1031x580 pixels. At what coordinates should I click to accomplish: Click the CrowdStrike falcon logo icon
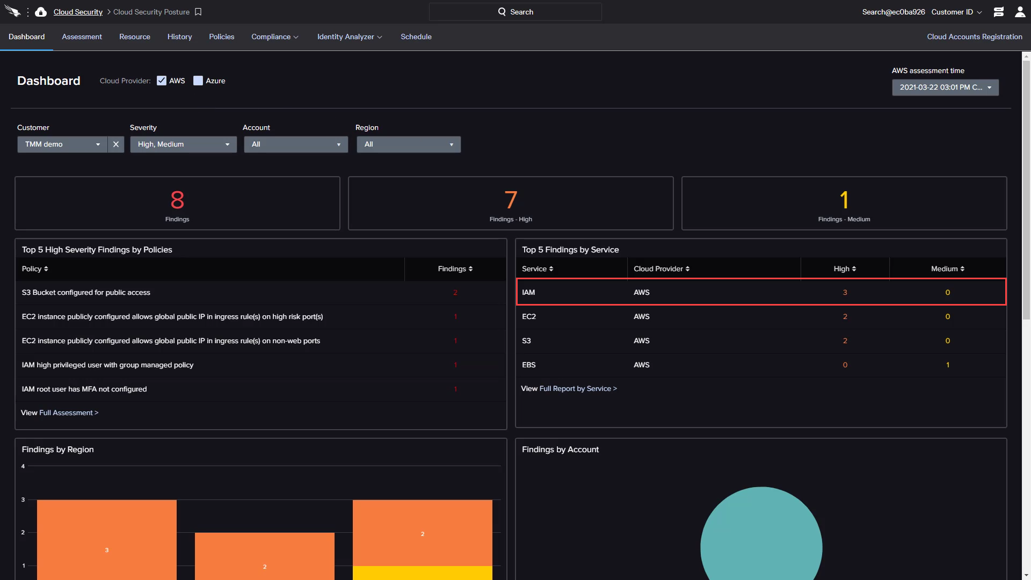pyautogui.click(x=12, y=12)
